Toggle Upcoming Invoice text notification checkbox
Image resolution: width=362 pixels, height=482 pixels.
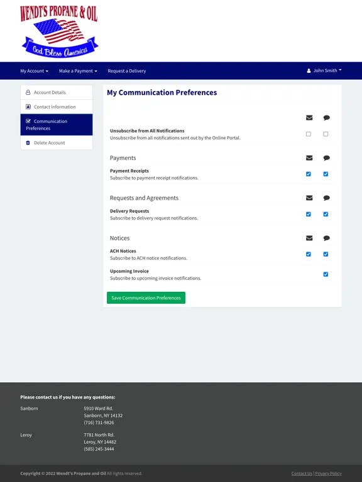[x=326, y=274]
